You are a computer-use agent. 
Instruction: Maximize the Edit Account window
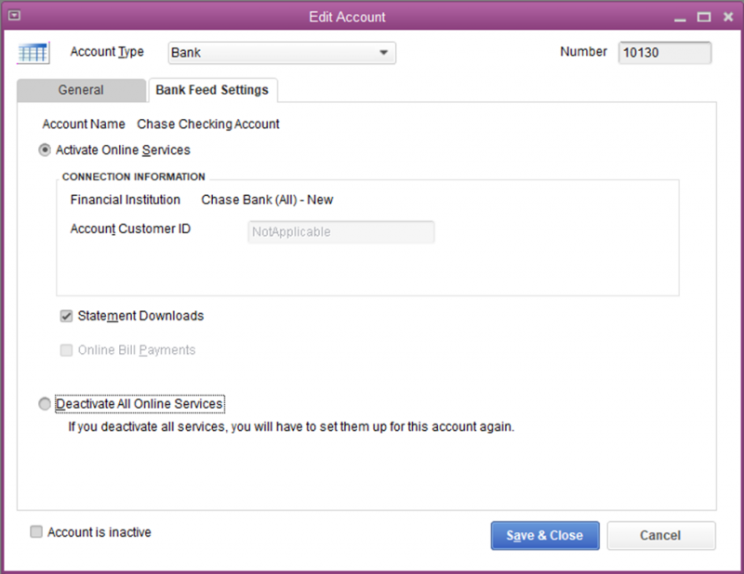tap(704, 16)
